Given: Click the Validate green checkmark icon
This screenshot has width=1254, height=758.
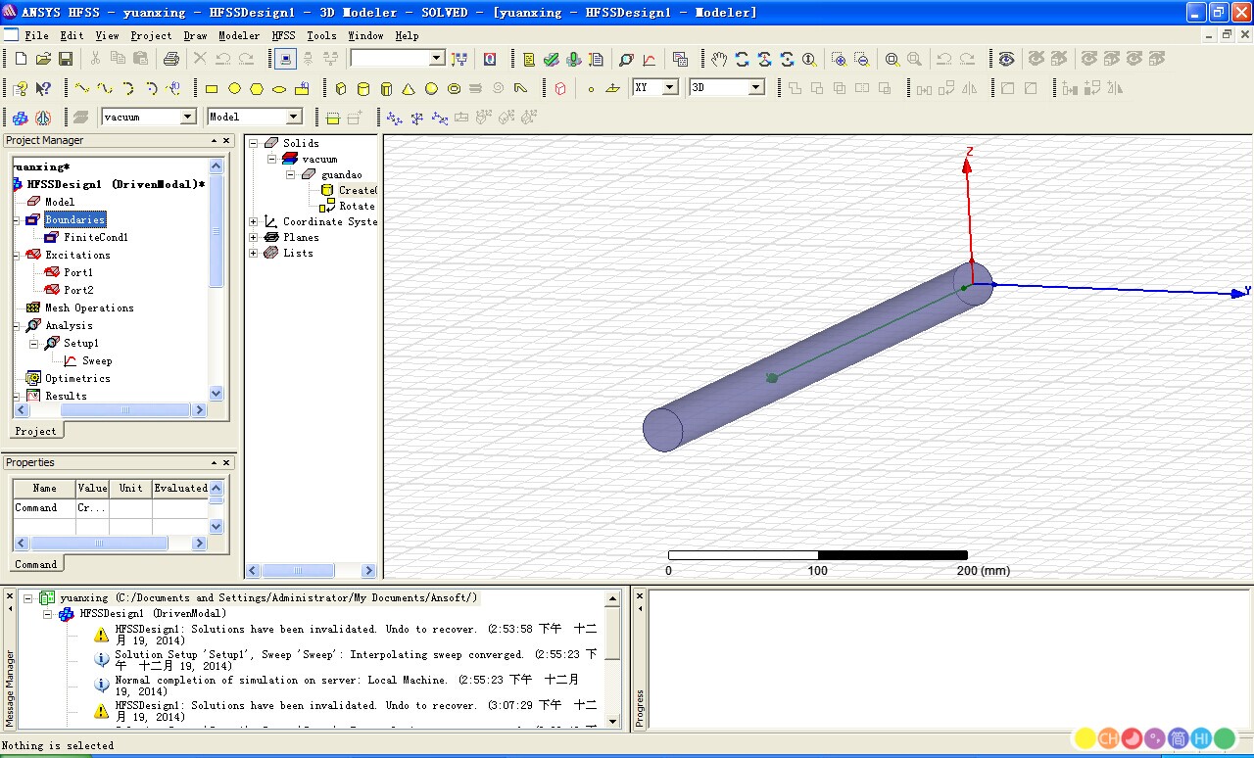Looking at the screenshot, I should point(551,59).
